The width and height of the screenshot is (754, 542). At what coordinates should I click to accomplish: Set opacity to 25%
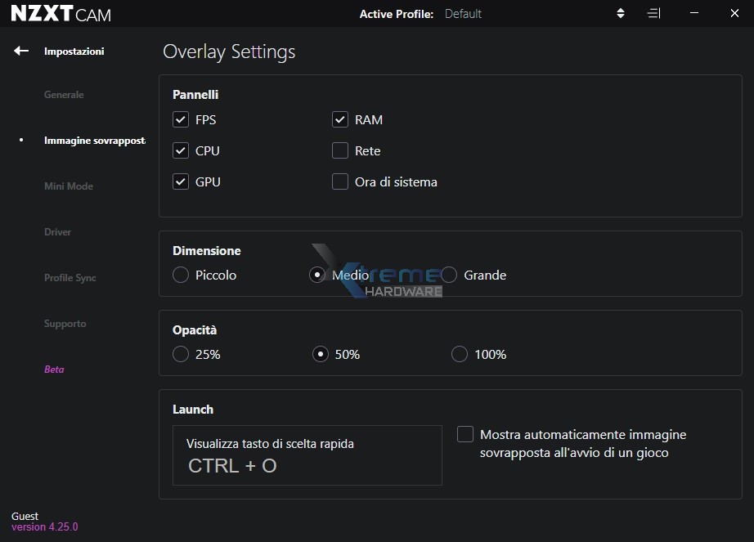click(181, 355)
